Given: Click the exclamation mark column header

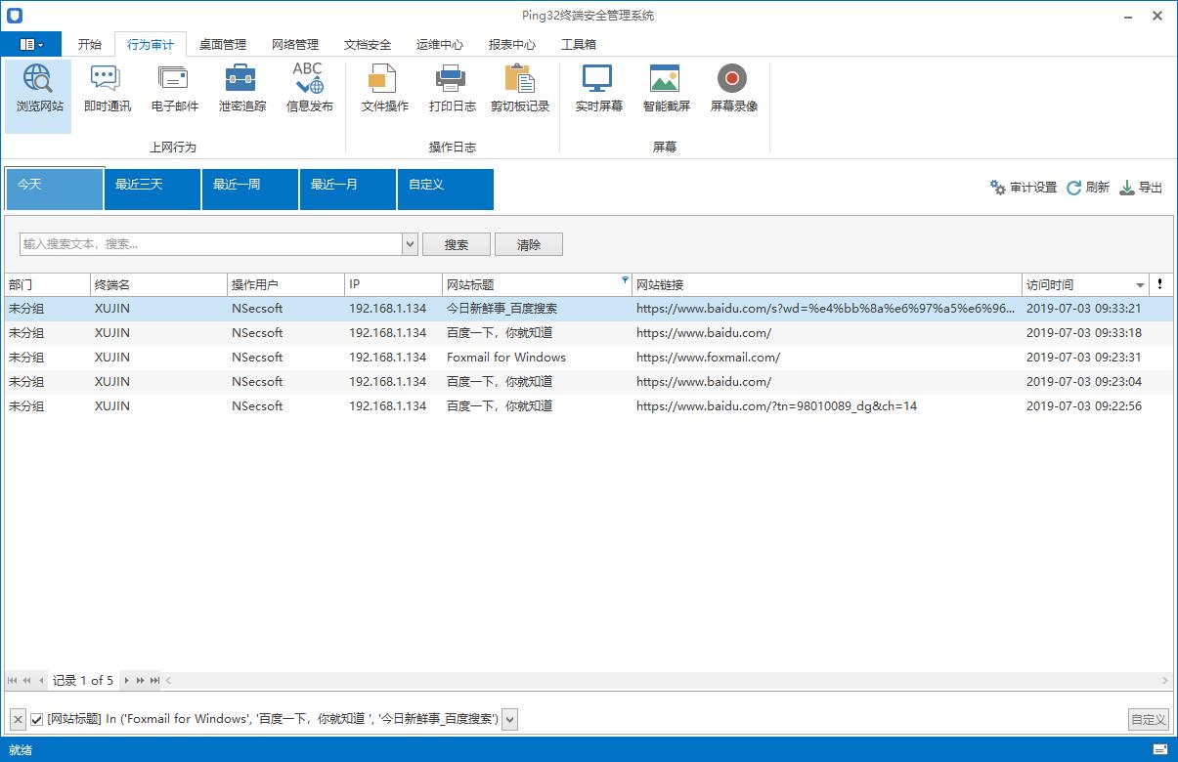Looking at the screenshot, I should pyautogui.click(x=1160, y=284).
